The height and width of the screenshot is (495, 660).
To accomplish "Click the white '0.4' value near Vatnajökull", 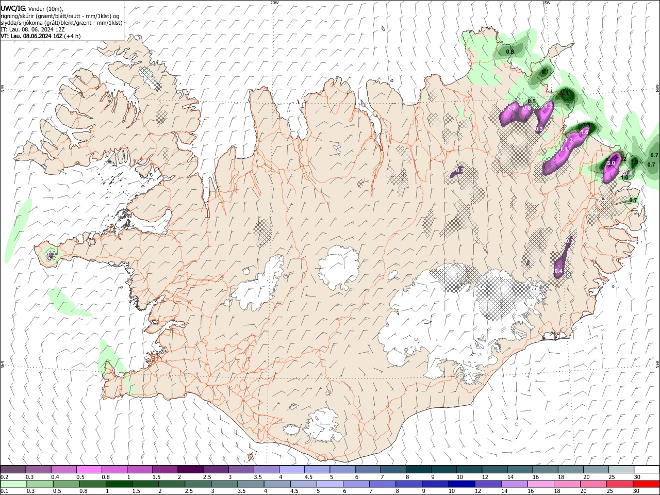I will (x=558, y=271).
